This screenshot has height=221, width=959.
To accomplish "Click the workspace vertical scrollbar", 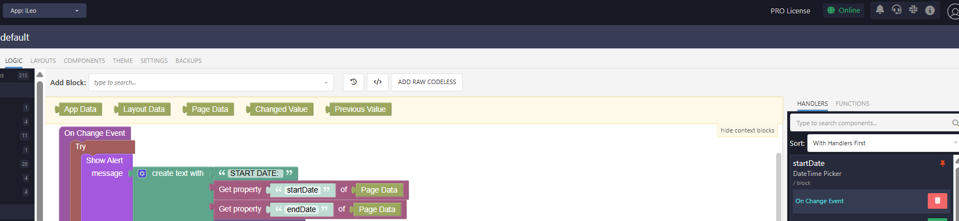I will pyautogui.click(x=779, y=187).
